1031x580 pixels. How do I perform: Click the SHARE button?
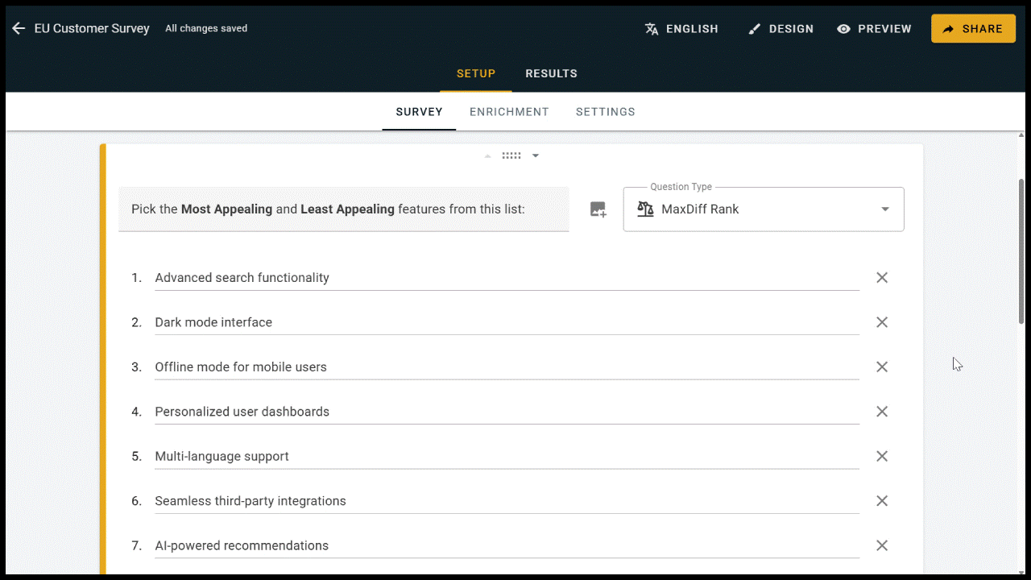973,28
